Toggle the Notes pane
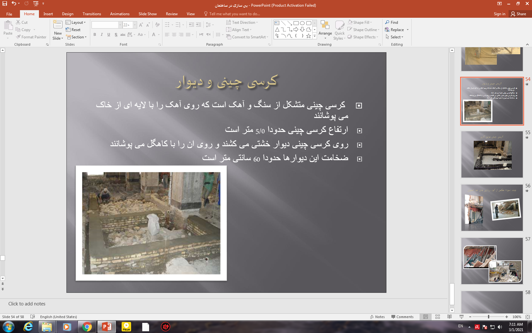 (377, 317)
